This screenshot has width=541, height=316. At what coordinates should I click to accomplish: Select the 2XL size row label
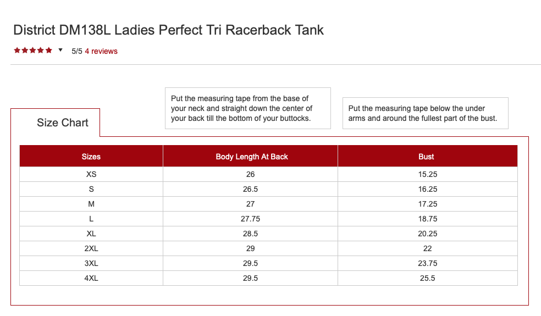[91, 248]
